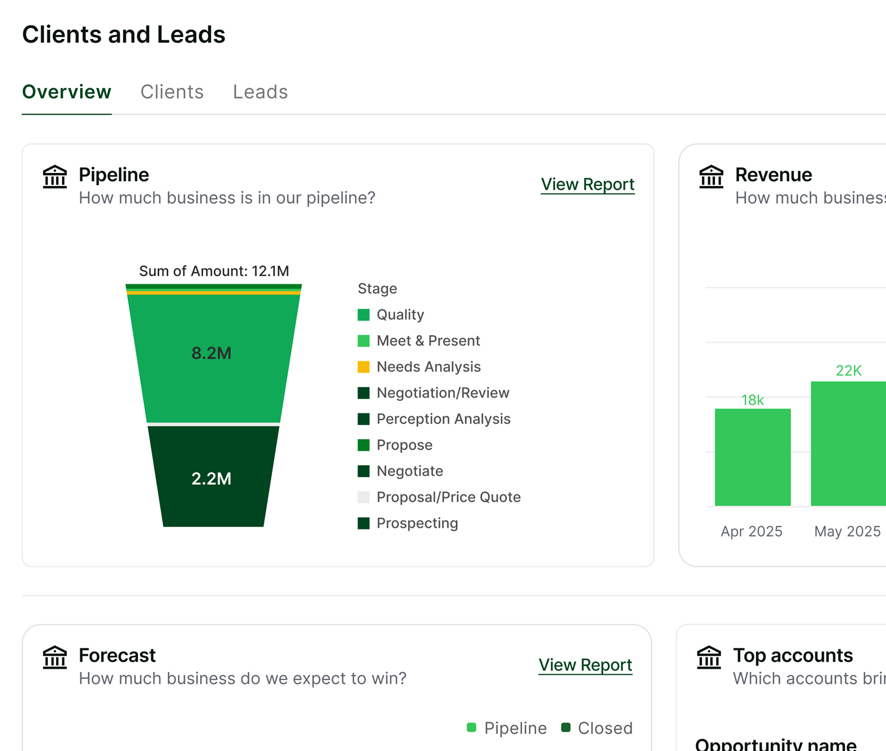
Task: Toggle the Propose stage legend item
Action: click(x=395, y=445)
